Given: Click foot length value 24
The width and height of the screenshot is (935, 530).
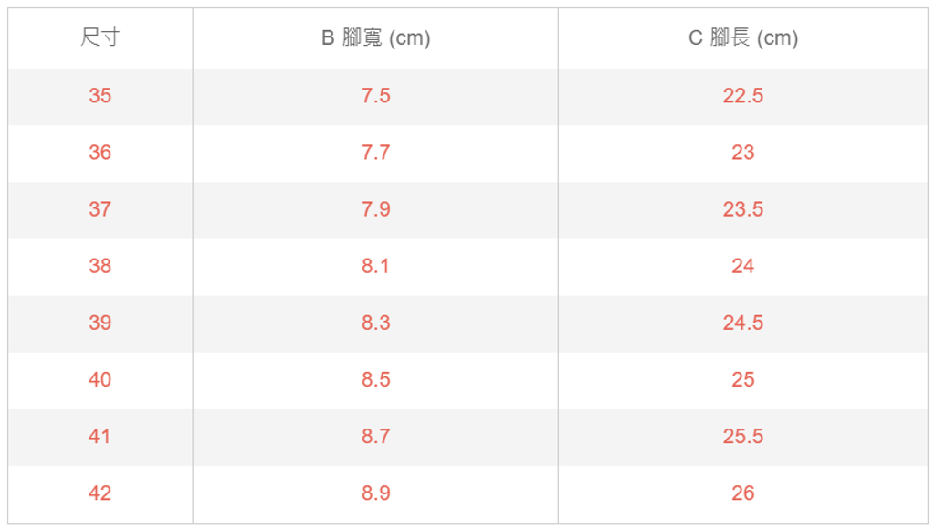Looking at the screenshot, I should [x=742, y=266].
